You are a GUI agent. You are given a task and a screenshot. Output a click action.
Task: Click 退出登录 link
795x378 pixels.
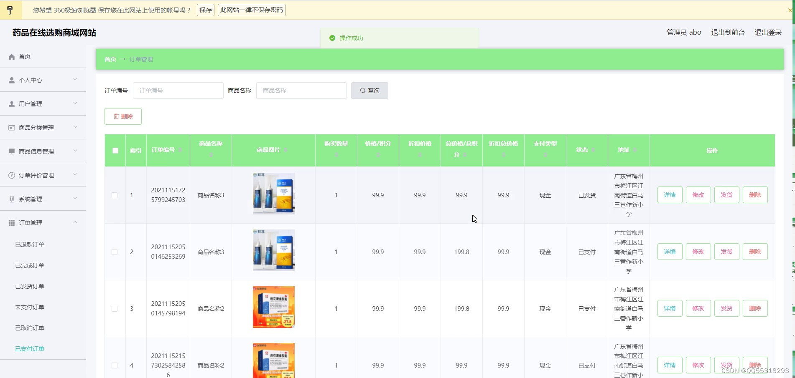(x=768, y=33)
